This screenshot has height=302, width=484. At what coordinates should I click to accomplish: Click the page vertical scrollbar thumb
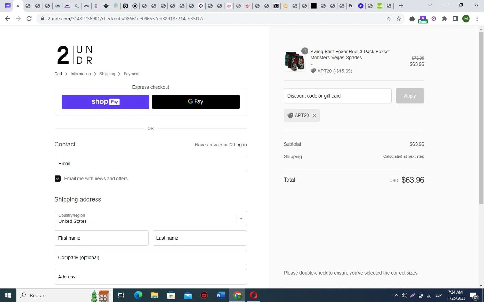[x=481, y=118]
